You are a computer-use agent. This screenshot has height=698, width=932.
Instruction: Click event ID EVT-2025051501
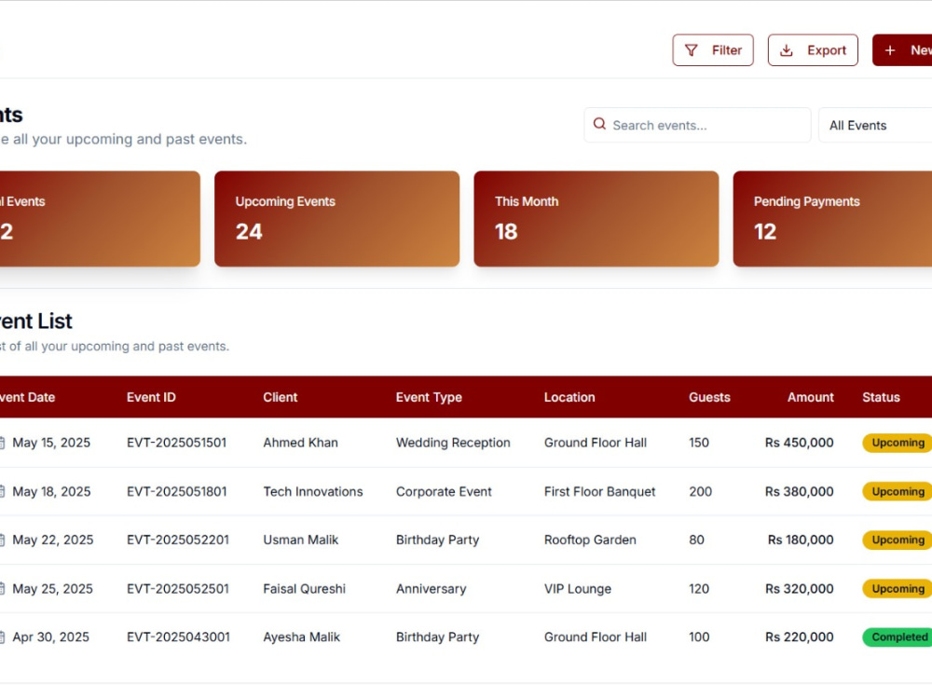tap(176, 443)
